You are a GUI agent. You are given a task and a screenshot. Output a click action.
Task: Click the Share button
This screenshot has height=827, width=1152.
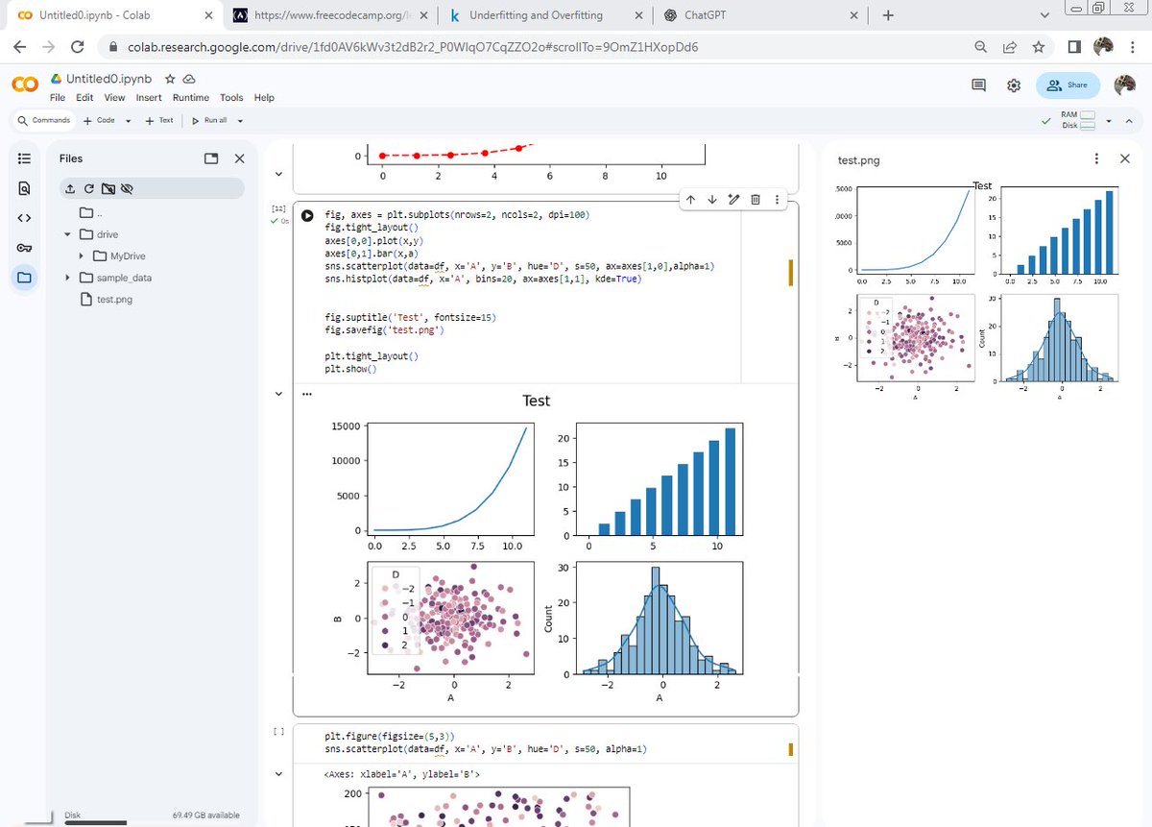click(1068, 85)
